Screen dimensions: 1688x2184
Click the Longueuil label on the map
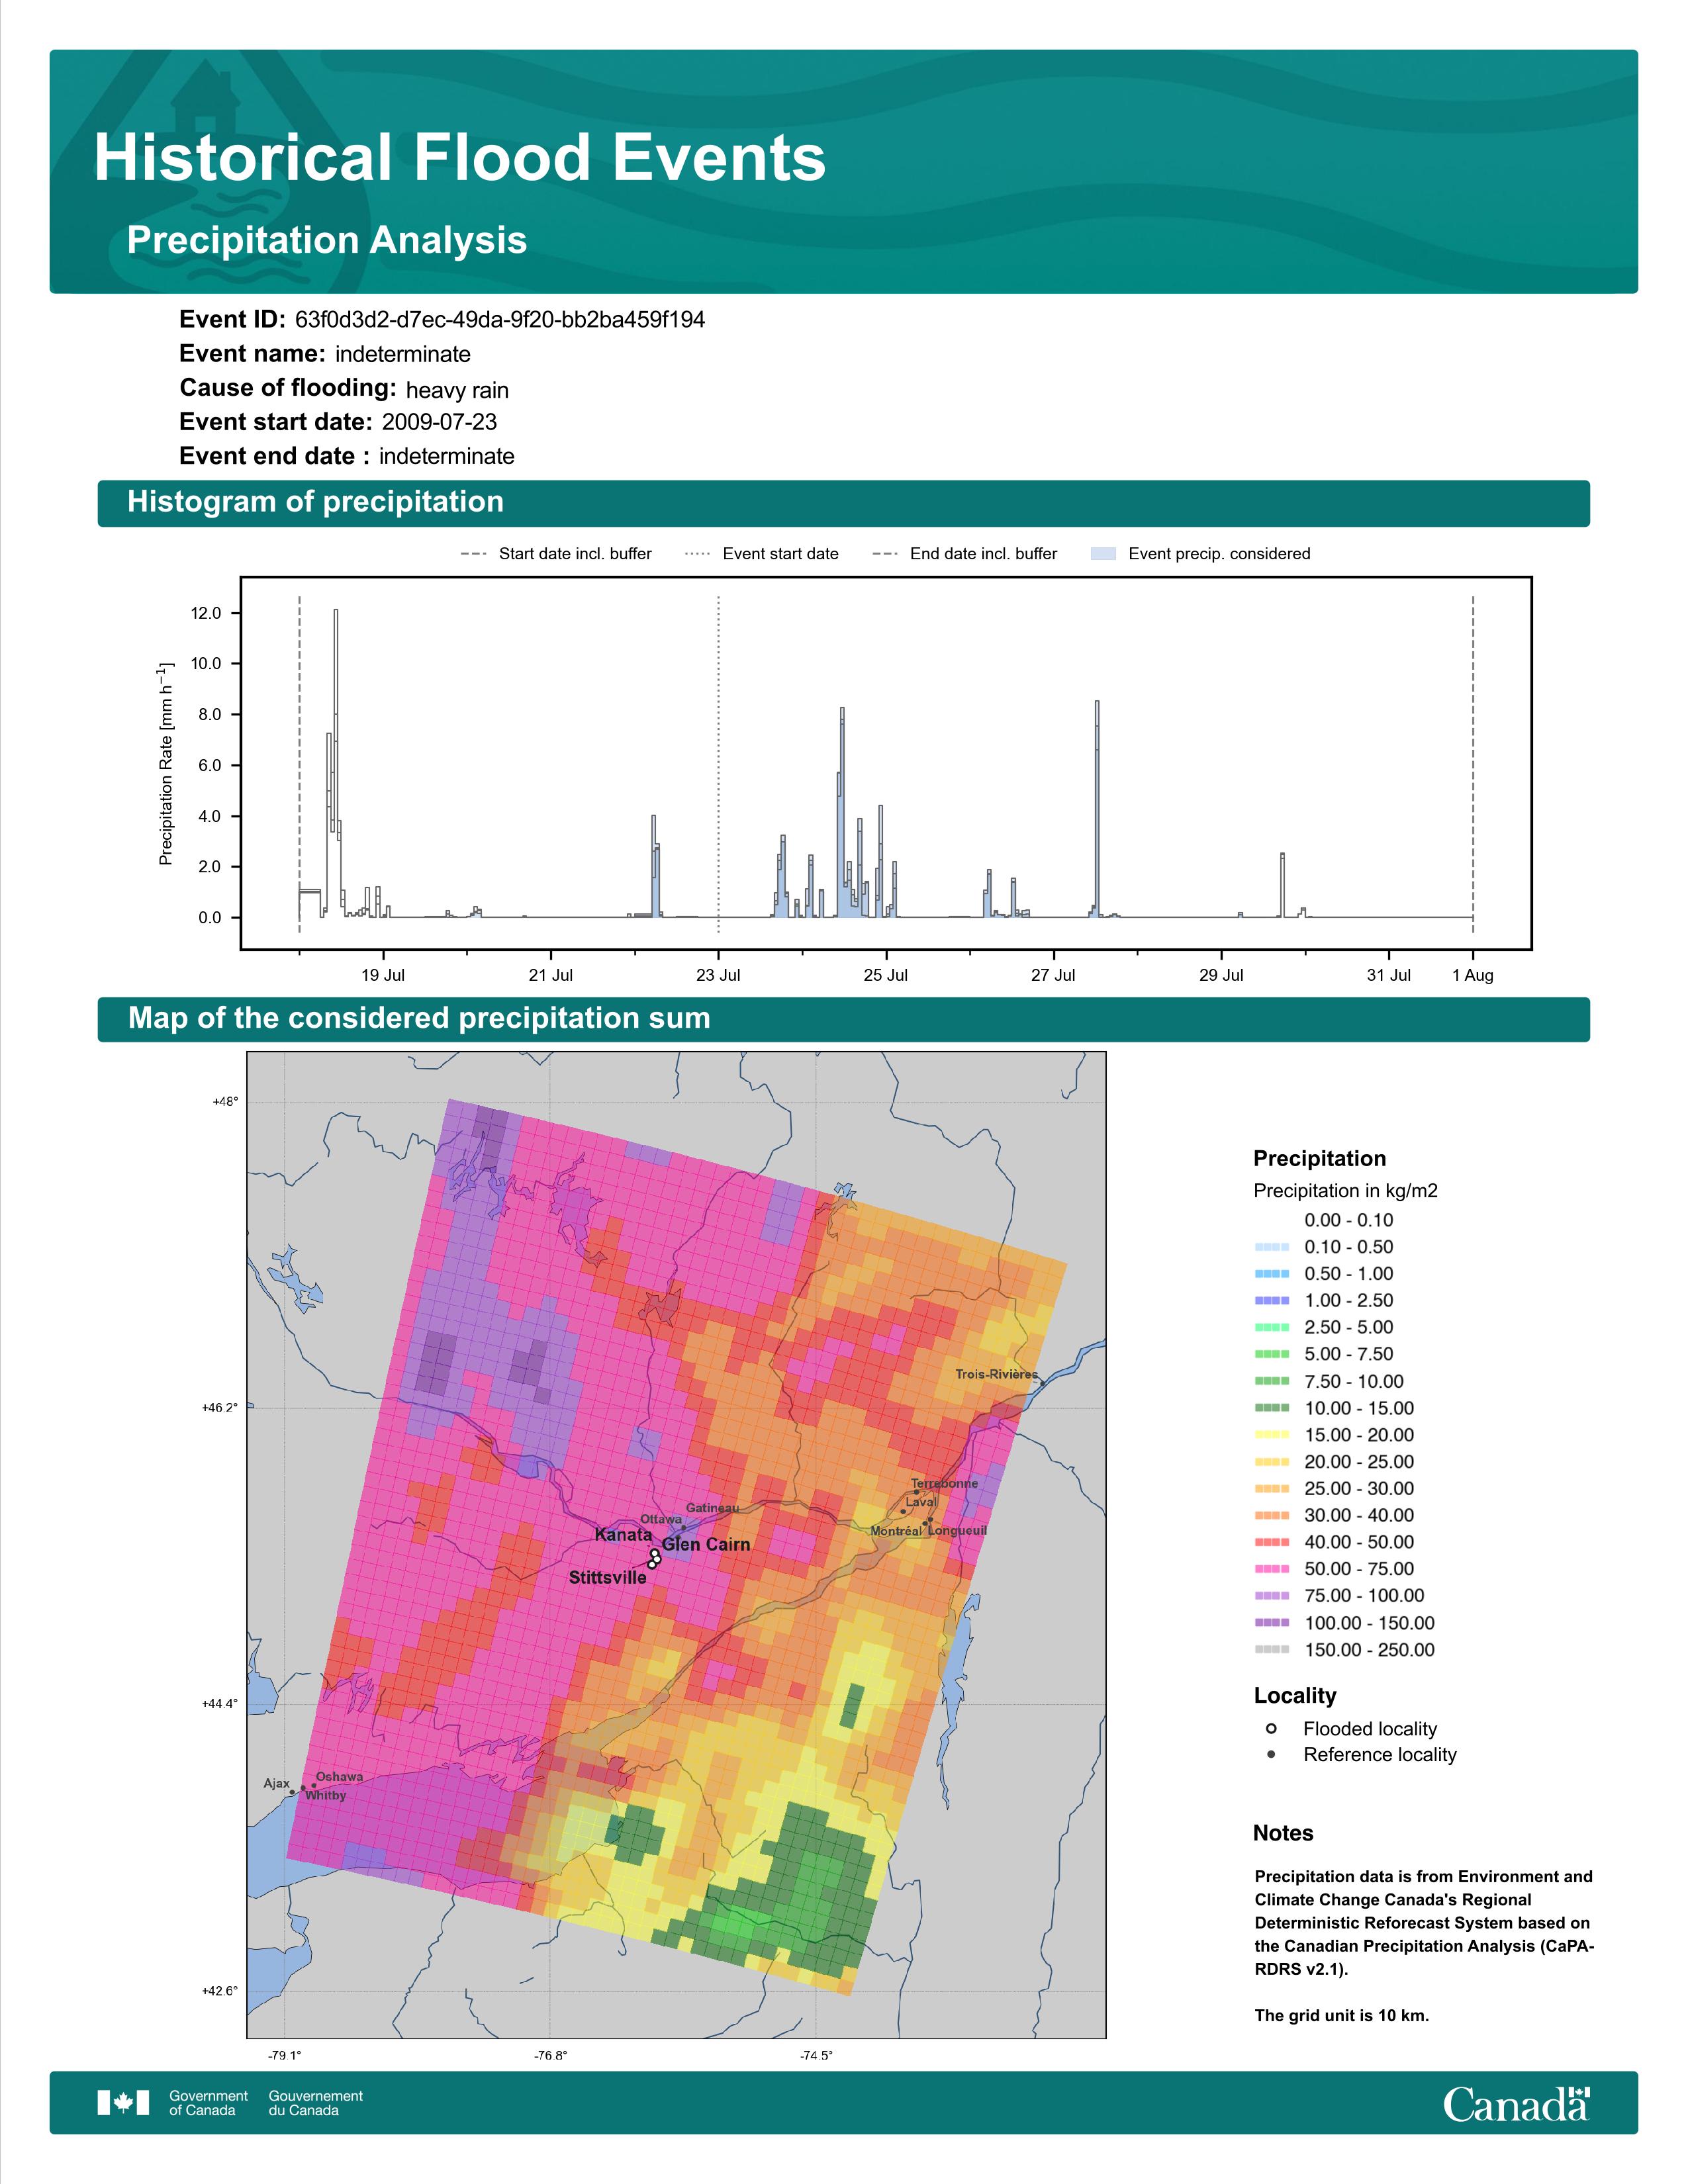(957, 1530)
